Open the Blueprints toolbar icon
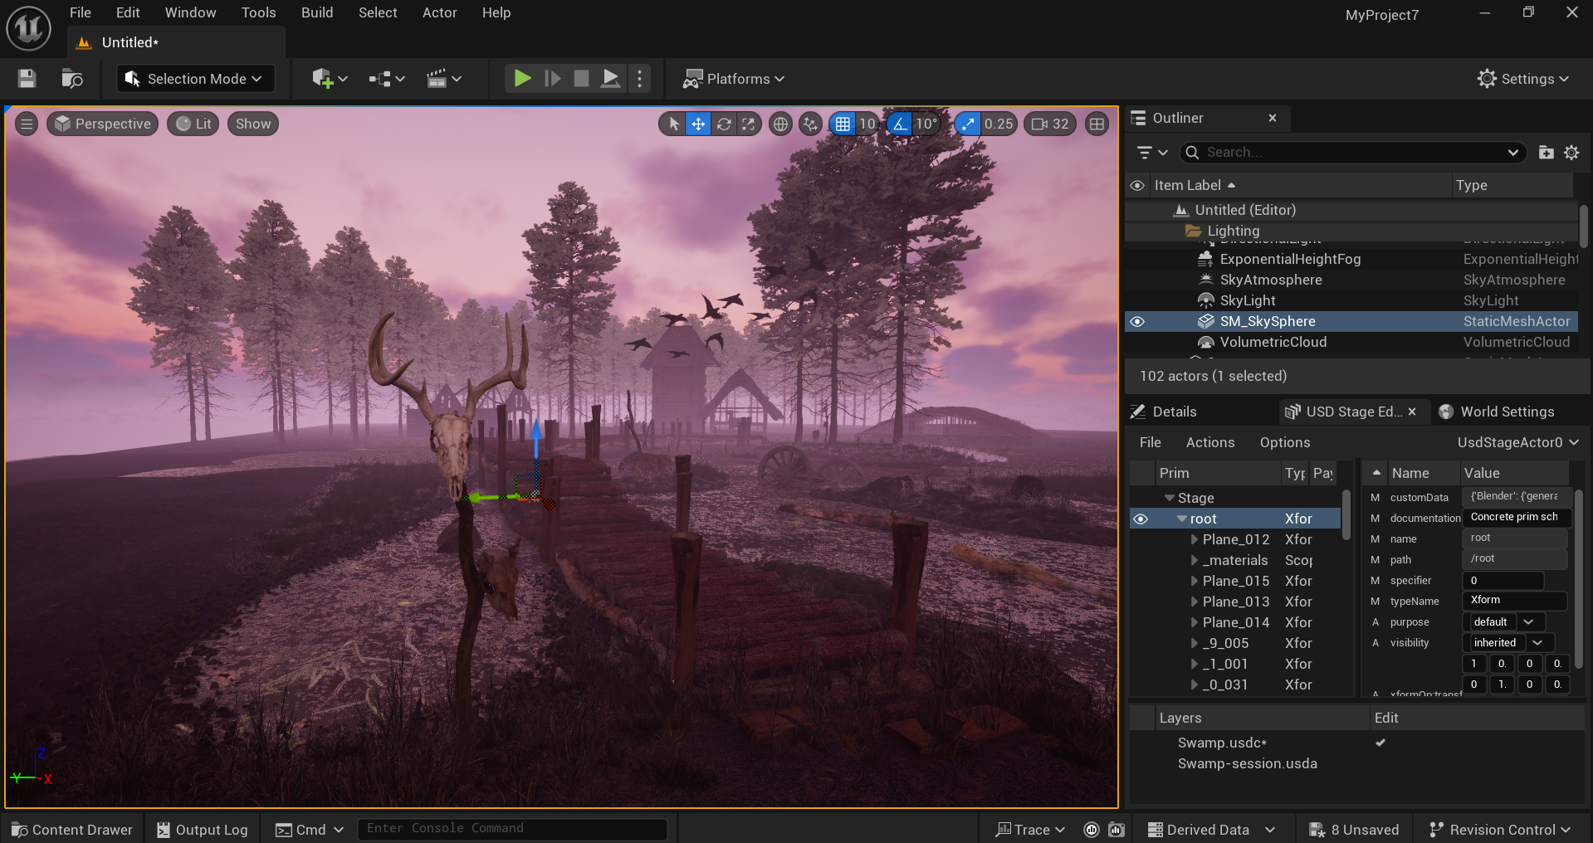Image resolution: width=1593 pixels, height=843 pixels. 387,79
